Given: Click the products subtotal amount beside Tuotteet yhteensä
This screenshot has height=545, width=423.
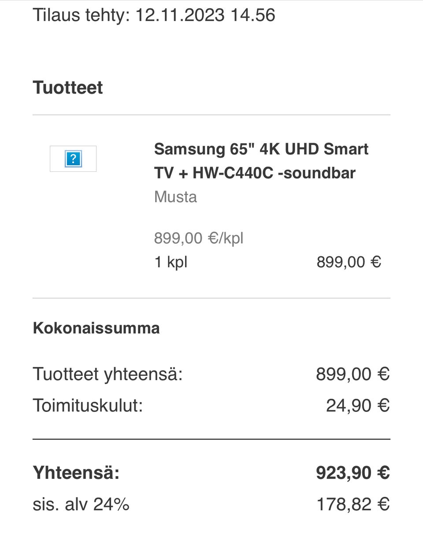Looking at the screenshot, I should tap(352, 374).
